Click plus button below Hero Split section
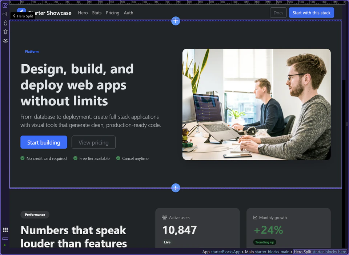 (176, 188)
